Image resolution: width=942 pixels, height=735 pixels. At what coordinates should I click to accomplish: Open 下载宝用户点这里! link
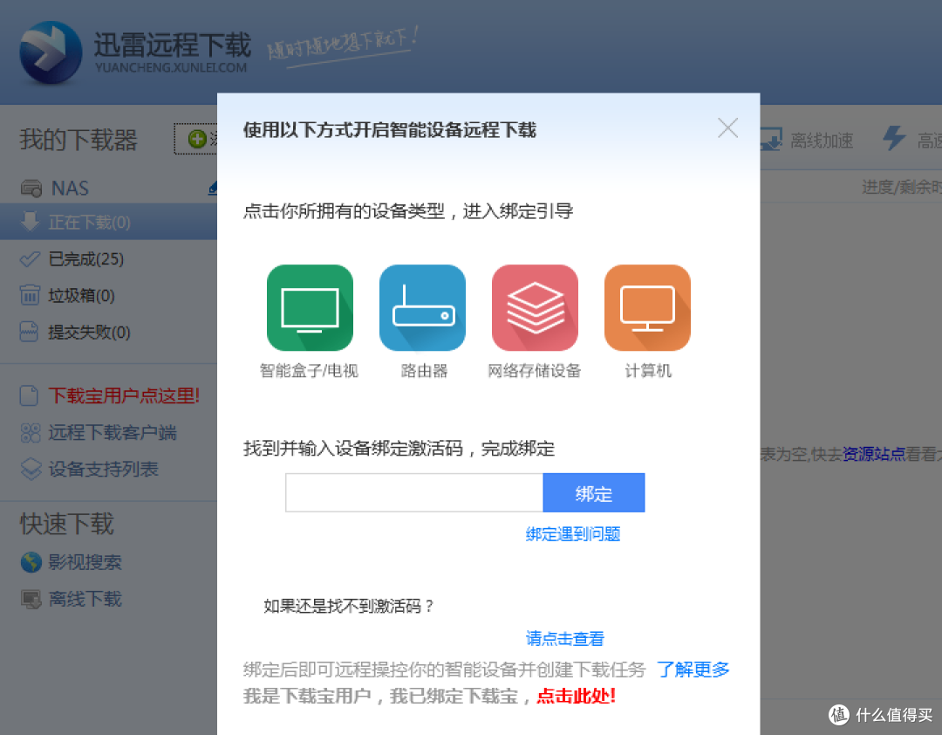click(x=124, y=395)
